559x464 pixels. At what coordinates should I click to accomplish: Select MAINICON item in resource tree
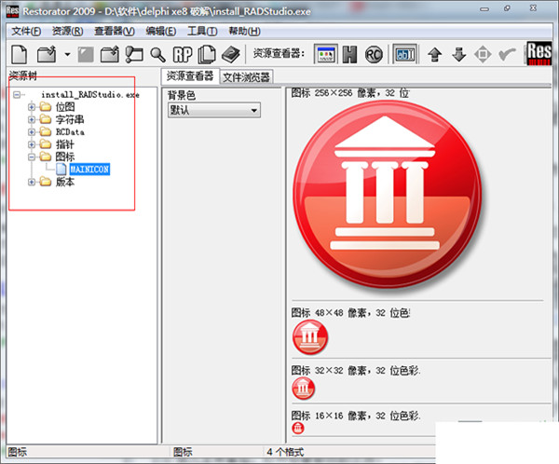point(90,171)
